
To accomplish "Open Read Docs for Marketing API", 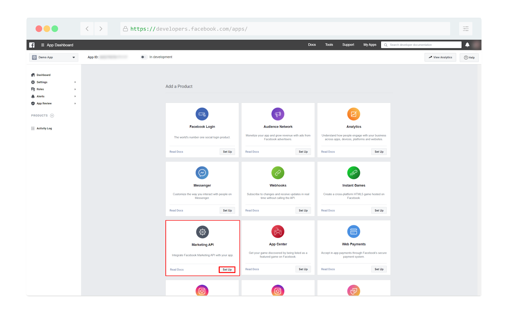I will 177,270.
